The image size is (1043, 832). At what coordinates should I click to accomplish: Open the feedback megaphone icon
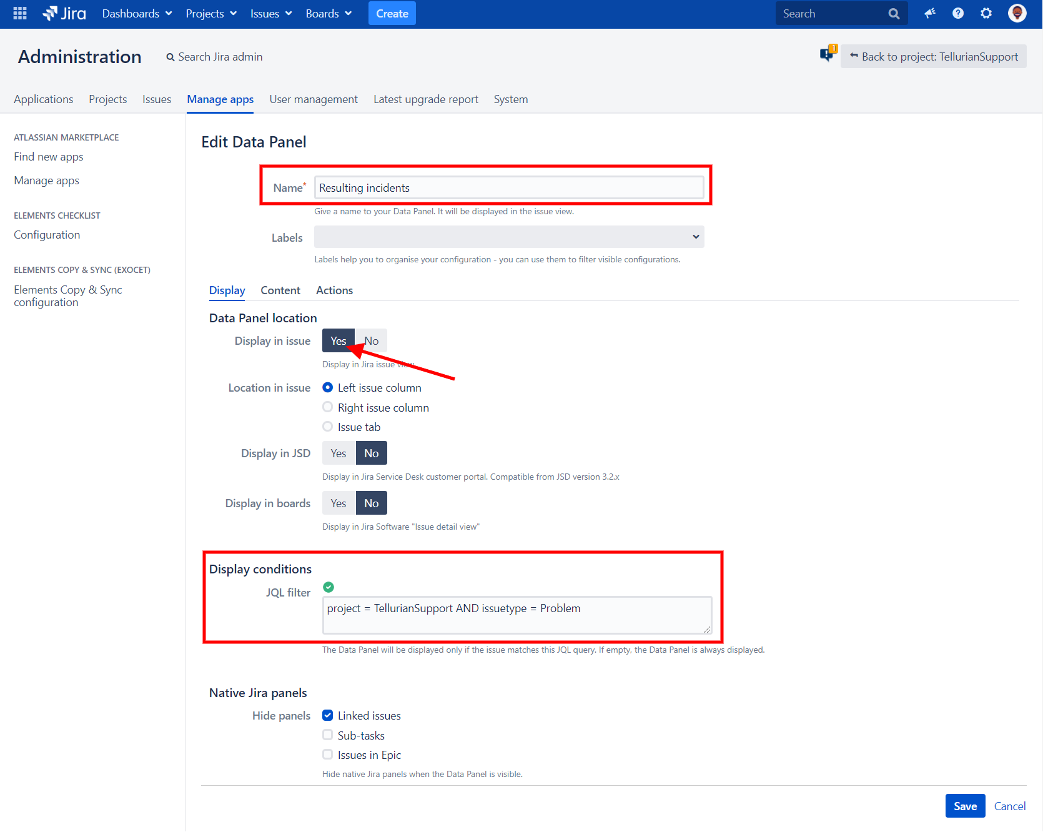pos(930,13)
